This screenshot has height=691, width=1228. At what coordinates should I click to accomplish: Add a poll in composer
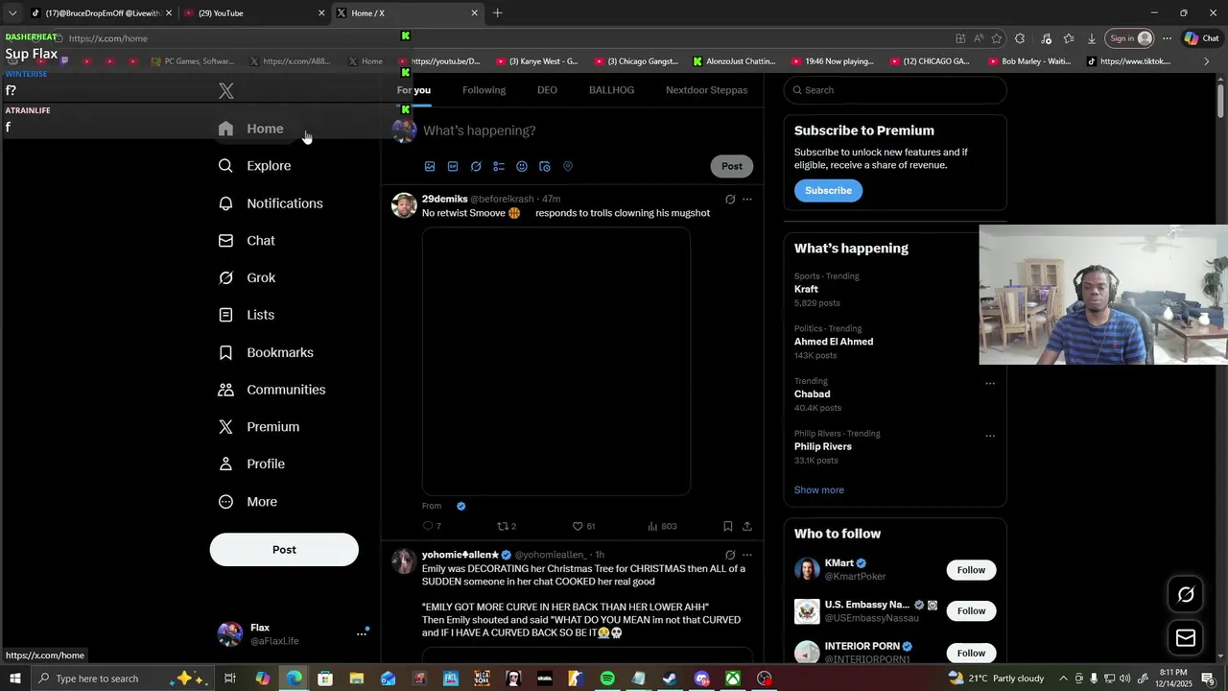(x=499, y=166)
